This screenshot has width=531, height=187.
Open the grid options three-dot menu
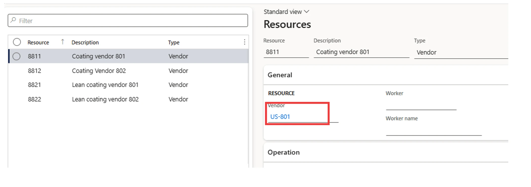[244, 42]
